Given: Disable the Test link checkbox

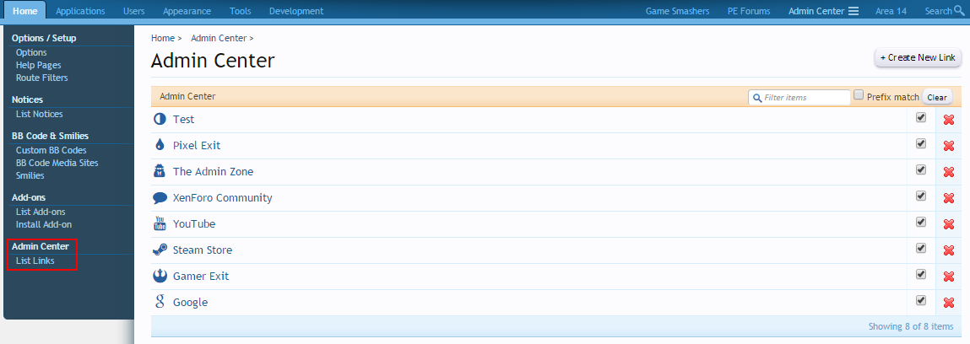Looking at the screenshot, I should (x=921, y=117).
